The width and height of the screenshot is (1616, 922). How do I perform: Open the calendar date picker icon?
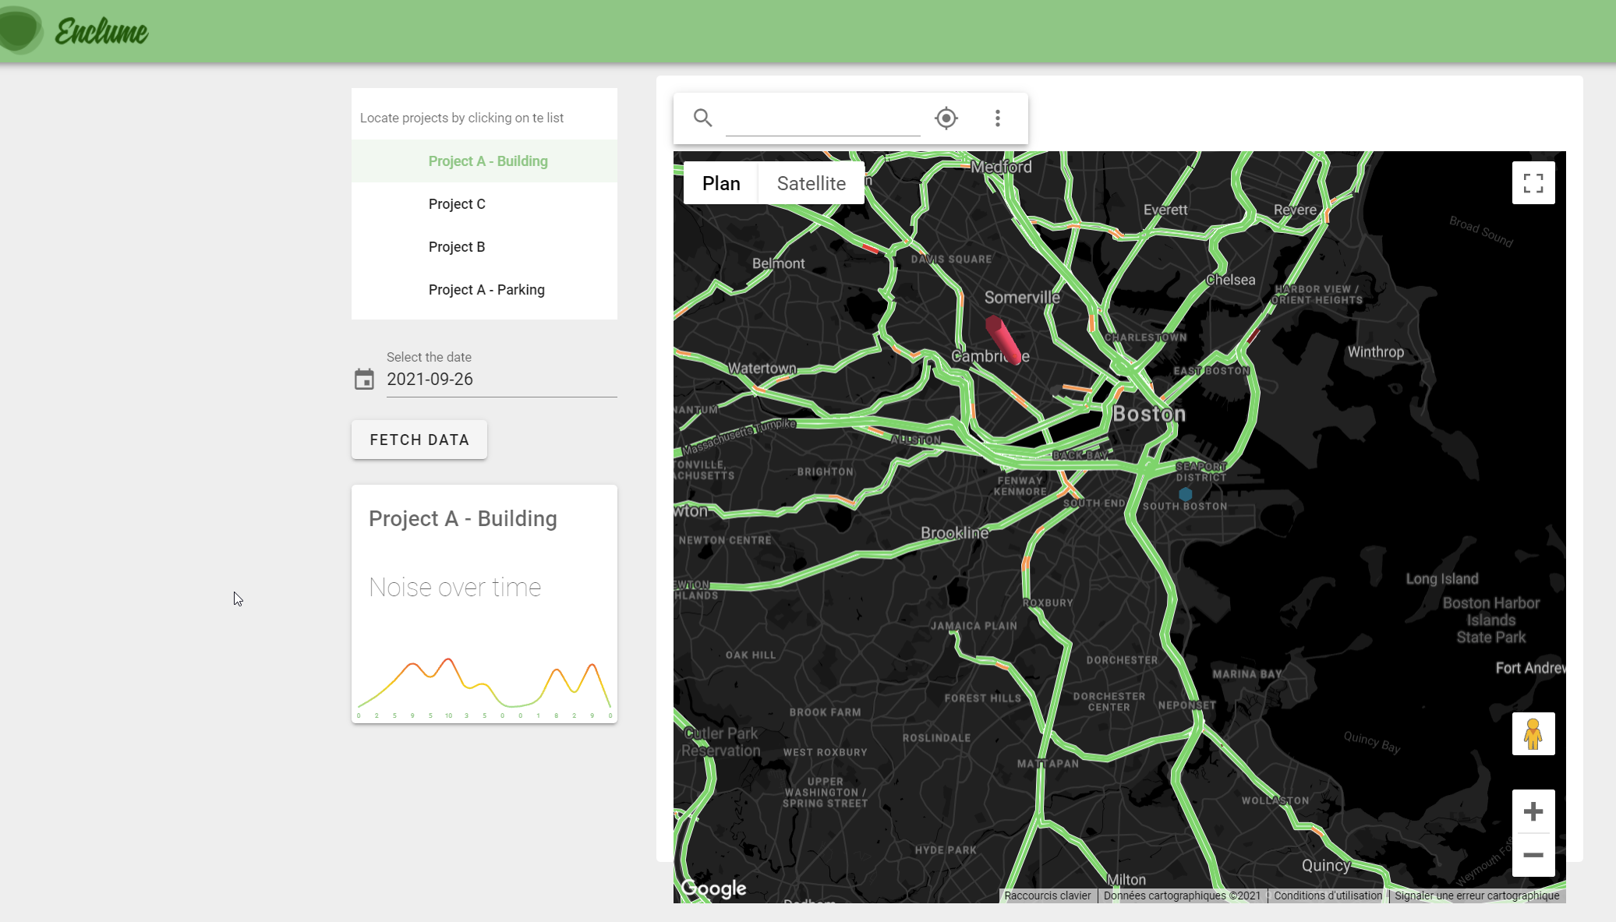[364, 380]
